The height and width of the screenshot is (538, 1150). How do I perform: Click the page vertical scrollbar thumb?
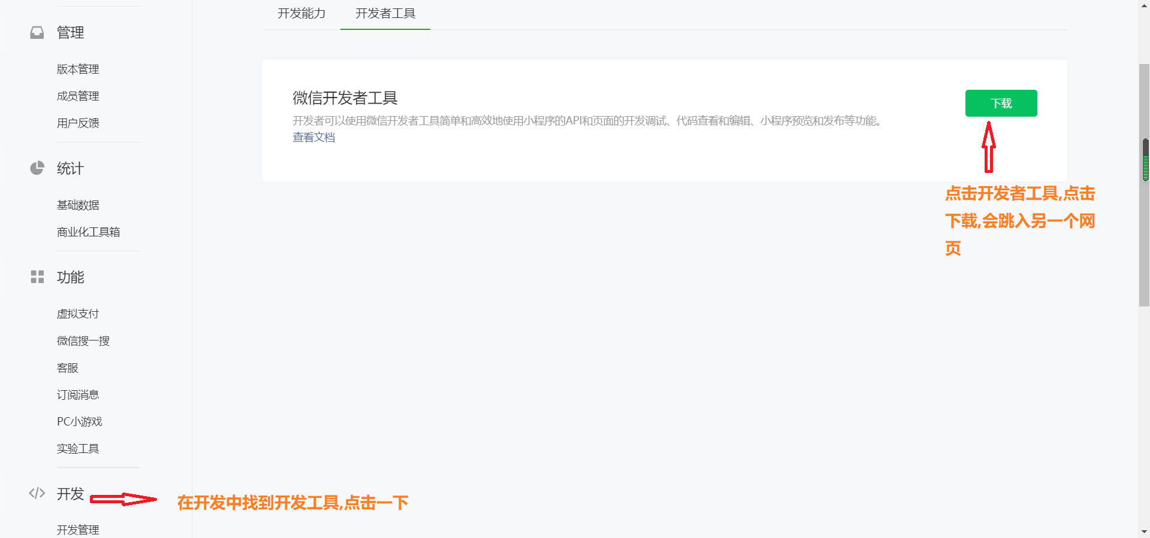point(1145,185)
